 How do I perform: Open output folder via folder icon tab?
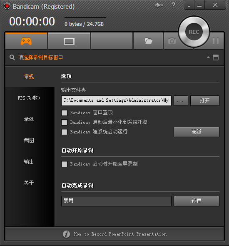pyautogui.click(x=148, y=41)
